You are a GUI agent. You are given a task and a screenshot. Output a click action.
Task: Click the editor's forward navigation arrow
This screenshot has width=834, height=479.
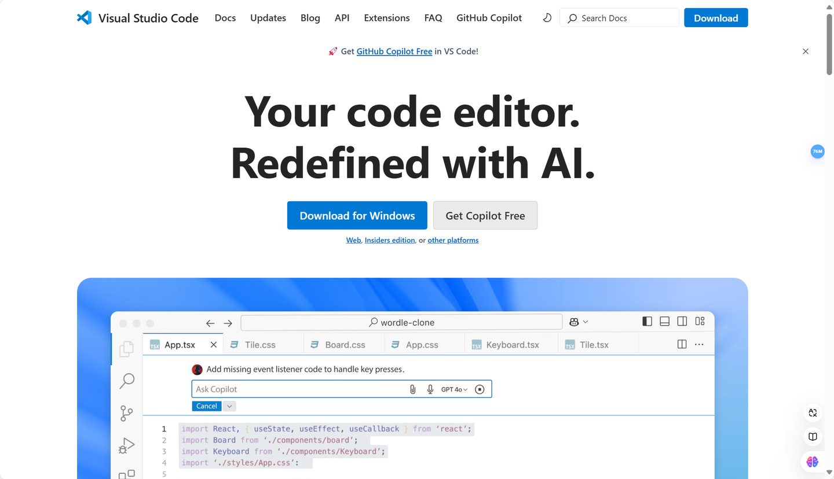tap(228, 323)
